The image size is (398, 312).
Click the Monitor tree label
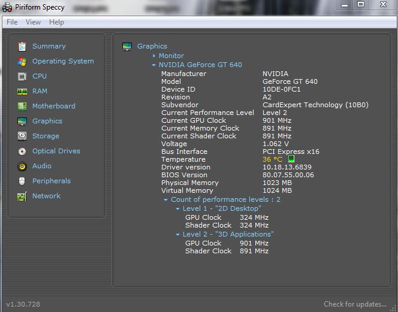tap(171, 56)
